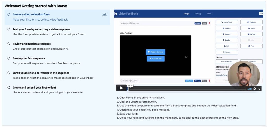267x127 pixels.
Task: Skip the video collection form step
Action: (105, 14)
